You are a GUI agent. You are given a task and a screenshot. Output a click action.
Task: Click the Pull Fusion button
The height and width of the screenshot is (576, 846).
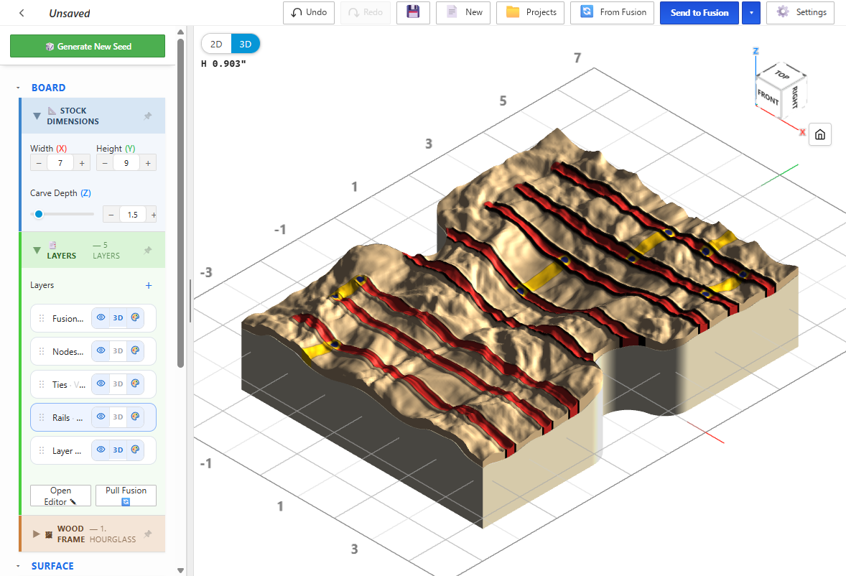pos(126,496)
